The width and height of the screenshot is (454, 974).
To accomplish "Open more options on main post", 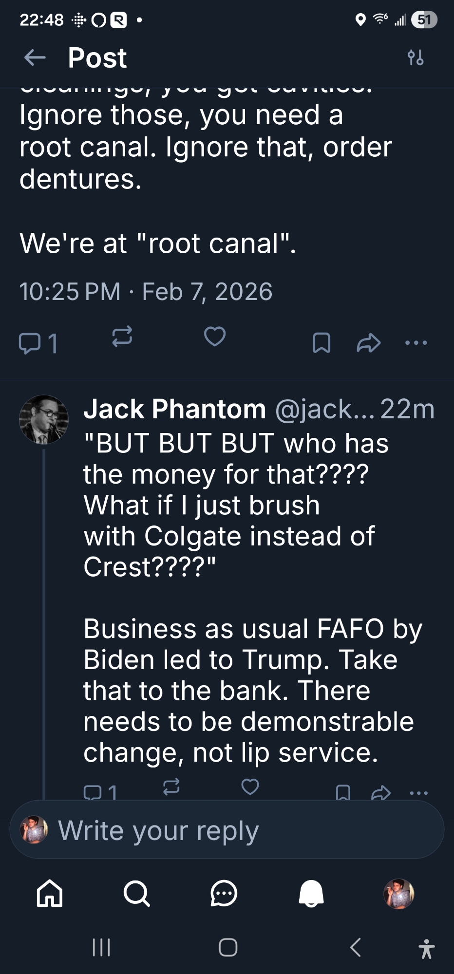I will click(x=416, y=343).
